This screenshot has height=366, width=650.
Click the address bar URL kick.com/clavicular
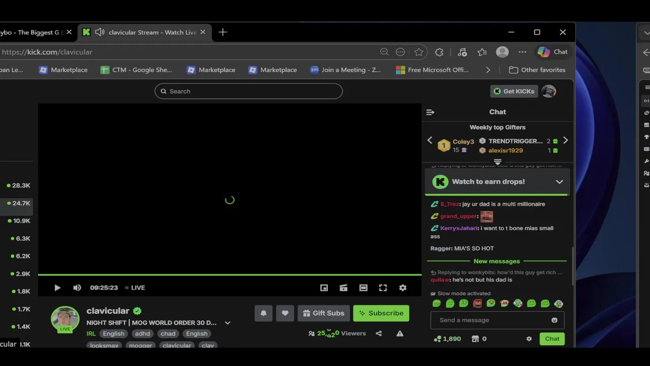[47, 52]
